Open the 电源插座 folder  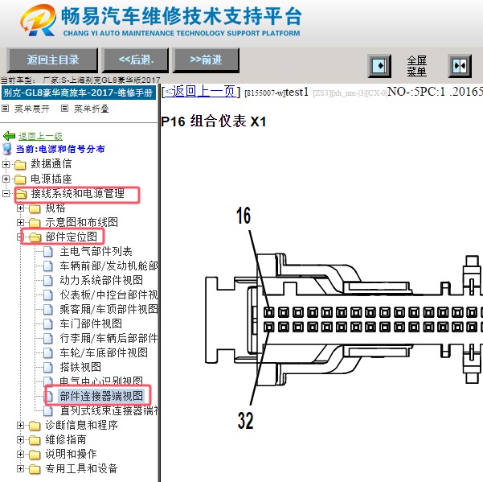pos(51,179)
